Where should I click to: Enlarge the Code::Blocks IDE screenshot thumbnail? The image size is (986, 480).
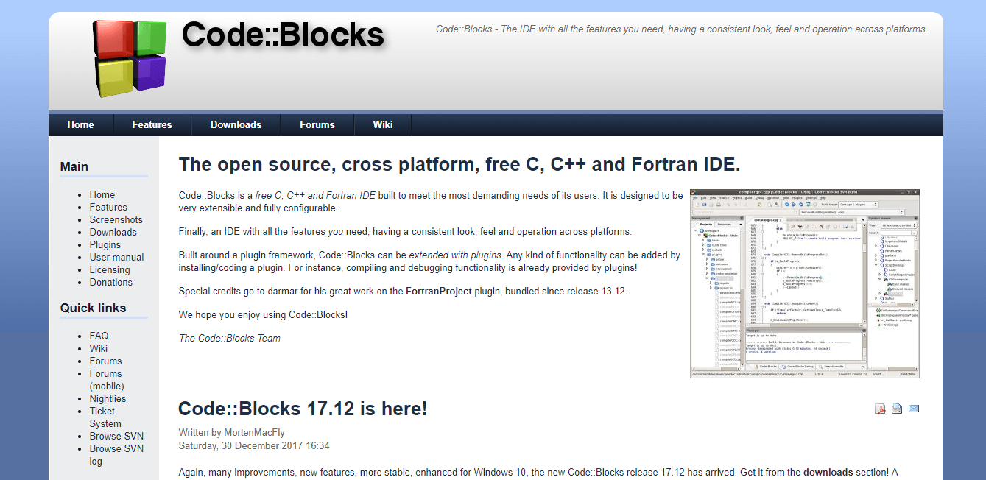coord(804,283)
